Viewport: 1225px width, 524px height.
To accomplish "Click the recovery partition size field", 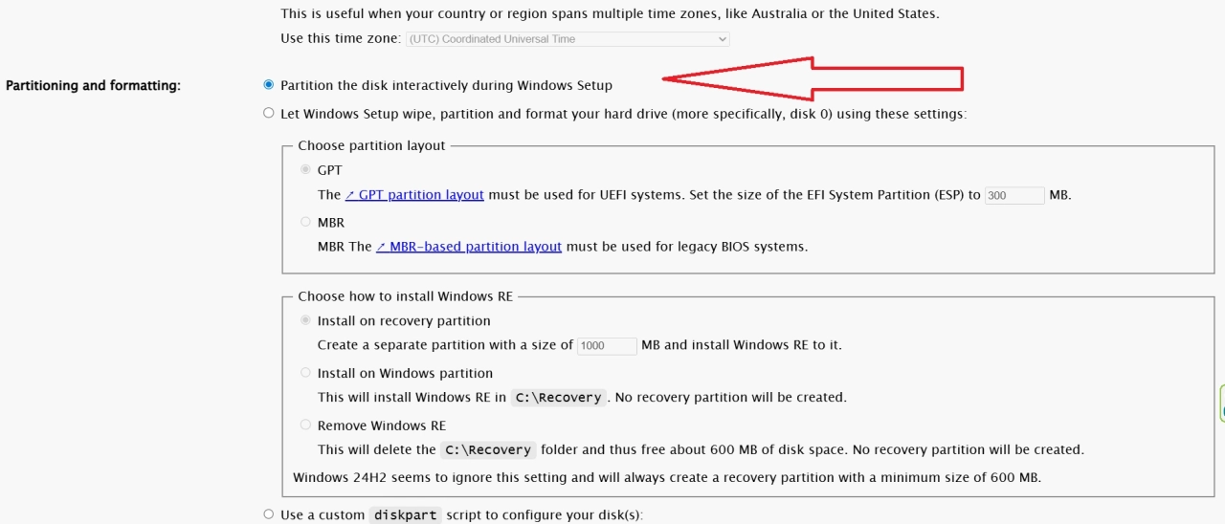I will (x=607, y=346).
